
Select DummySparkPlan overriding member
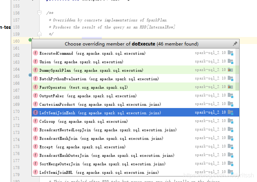[x=136, y=70]
